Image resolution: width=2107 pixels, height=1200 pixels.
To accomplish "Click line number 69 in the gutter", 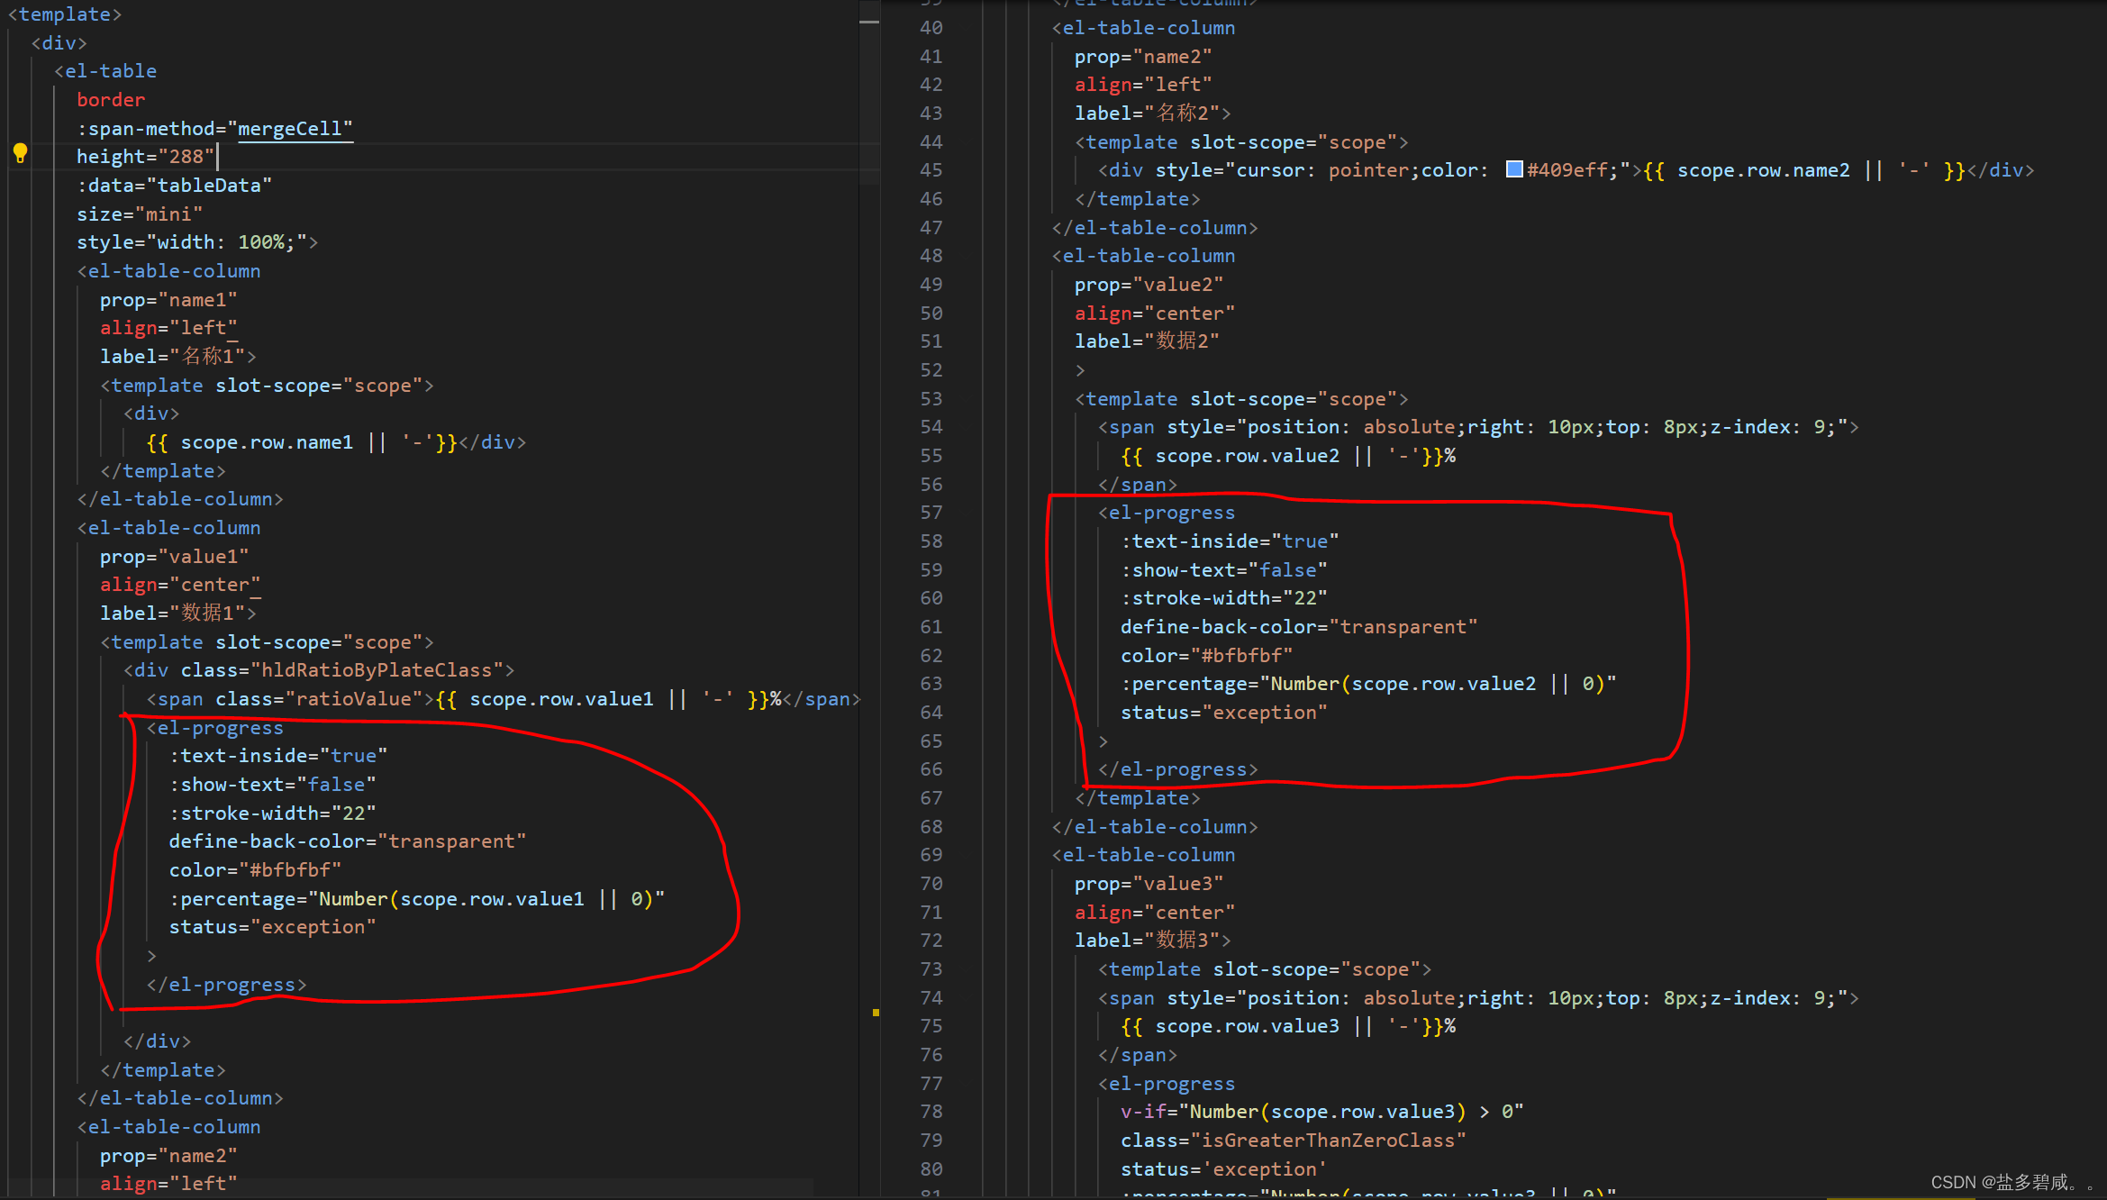I will pos(931,855).
